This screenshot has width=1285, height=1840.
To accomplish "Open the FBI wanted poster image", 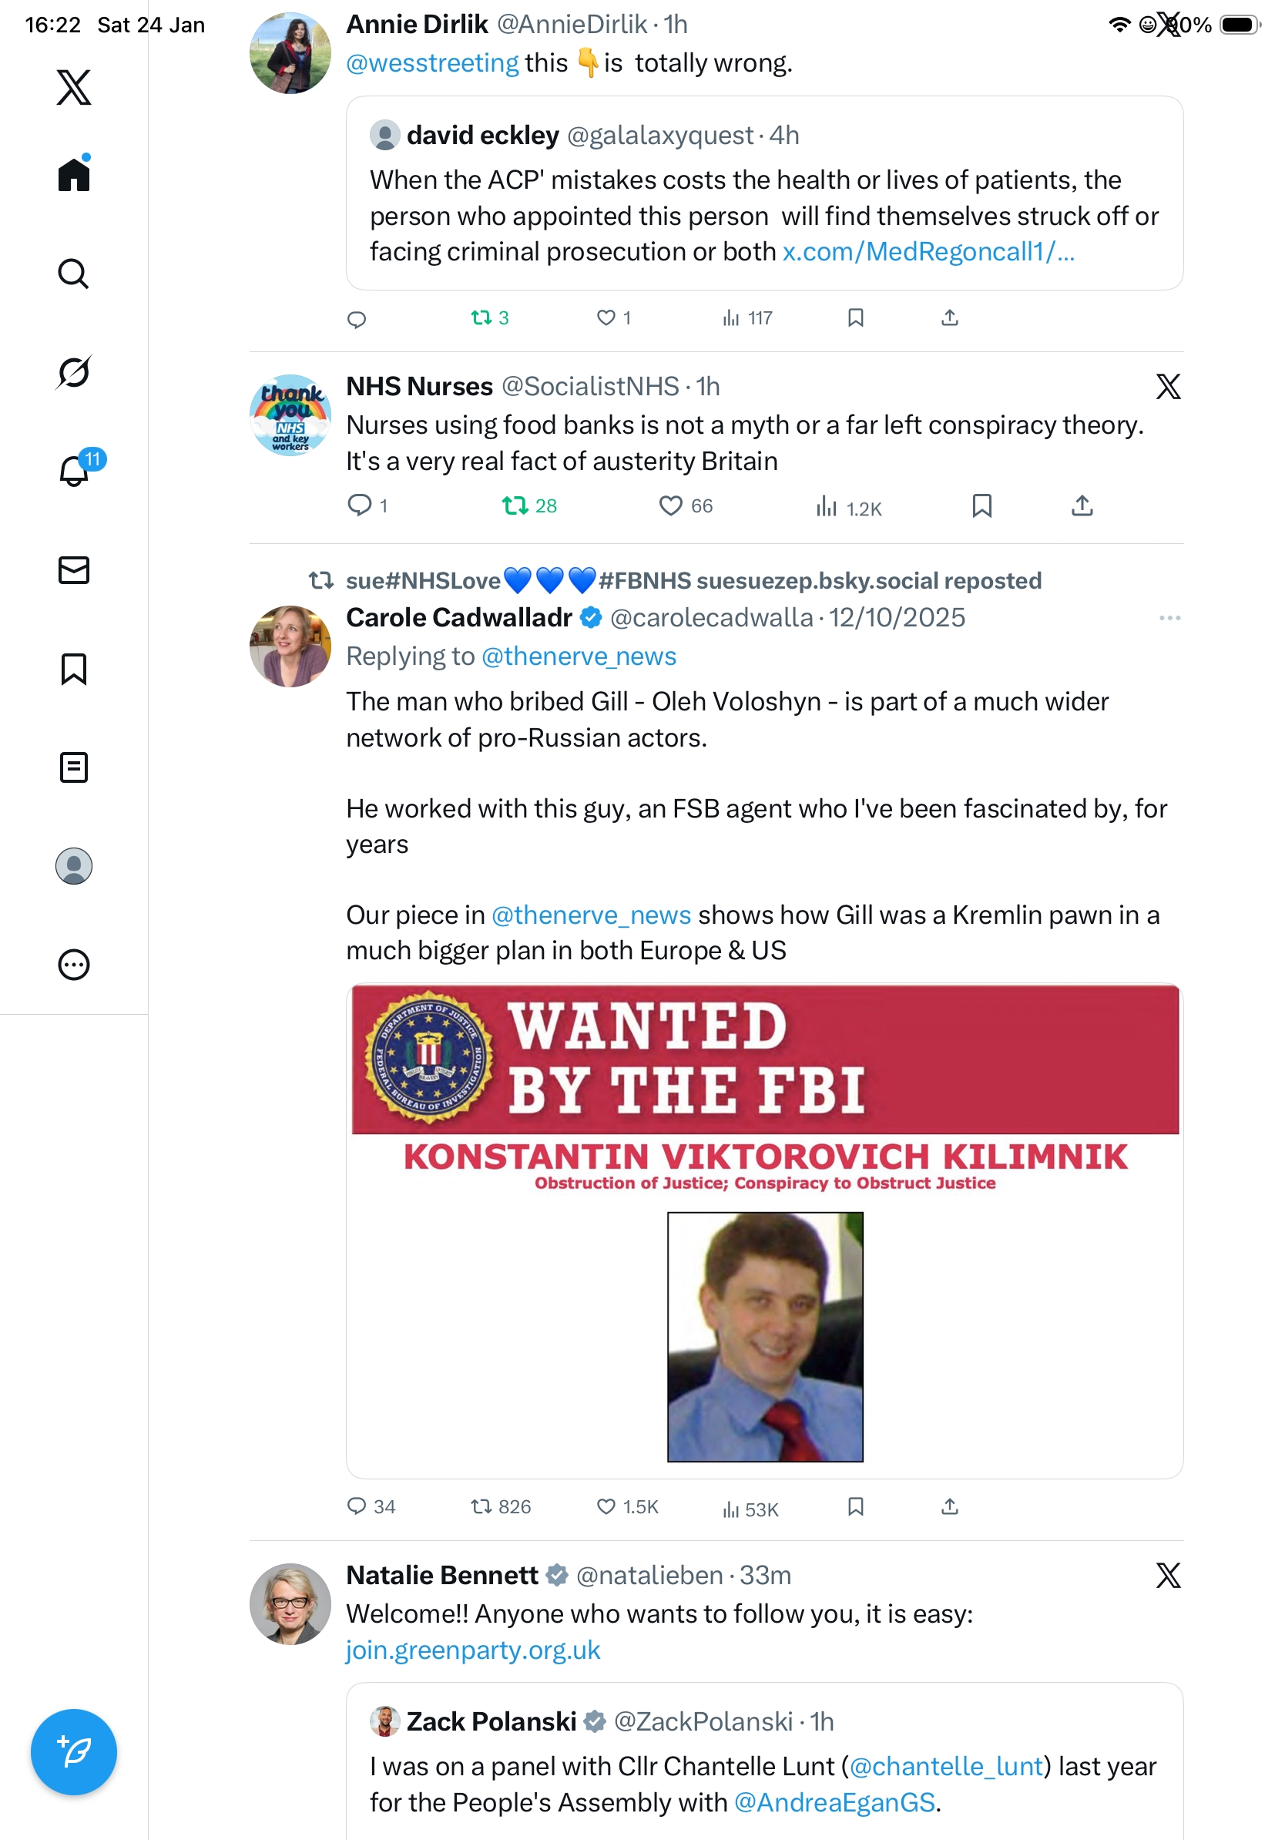I will [764, 1231].
